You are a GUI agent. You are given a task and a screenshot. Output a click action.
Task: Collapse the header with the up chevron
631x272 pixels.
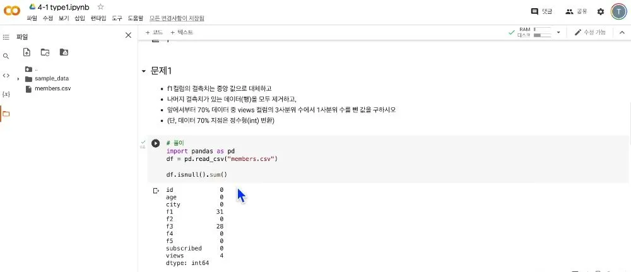[x=622, y=32]
